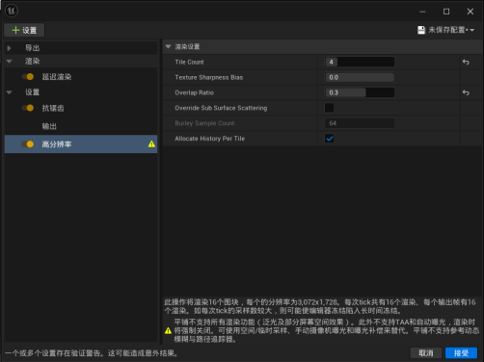Image resolution: width=484 pixels, height=362 pixels.
Task: Click the Texture Sharpness Bias field
Action: point(360,77)
